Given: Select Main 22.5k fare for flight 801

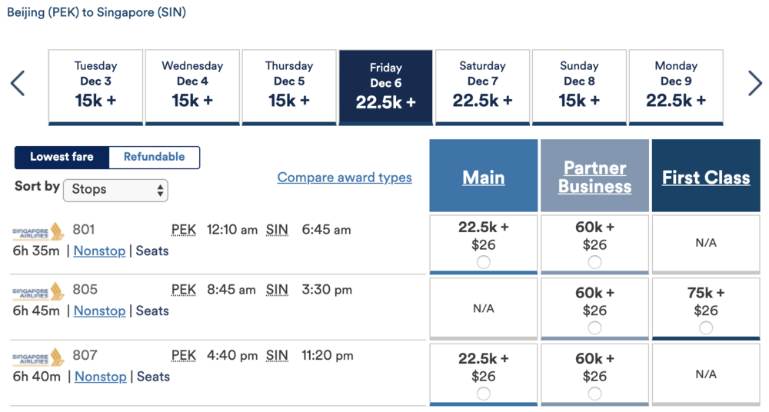Looking at the screenshot, I should click(483, 262).
